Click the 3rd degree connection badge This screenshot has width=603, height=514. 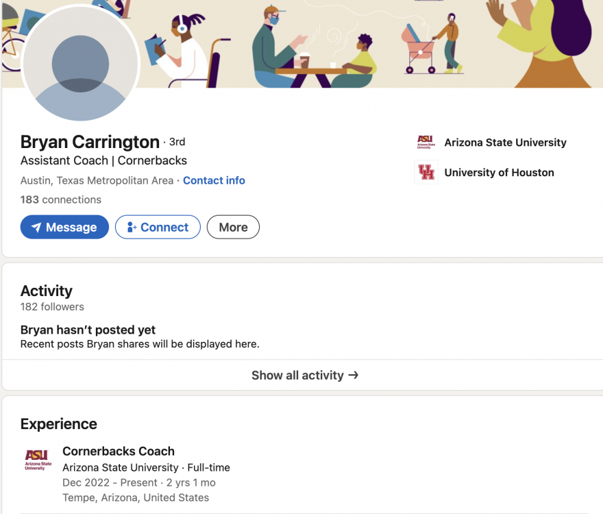(x=177, y=142)
